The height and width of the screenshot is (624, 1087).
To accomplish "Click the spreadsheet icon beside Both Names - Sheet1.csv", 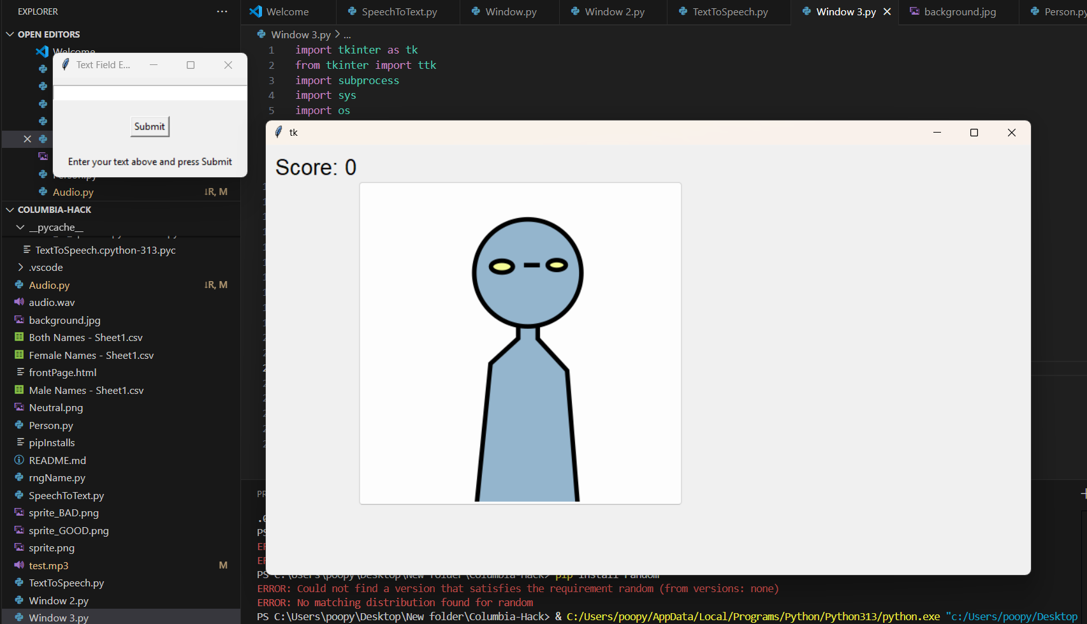I will 19,337.
